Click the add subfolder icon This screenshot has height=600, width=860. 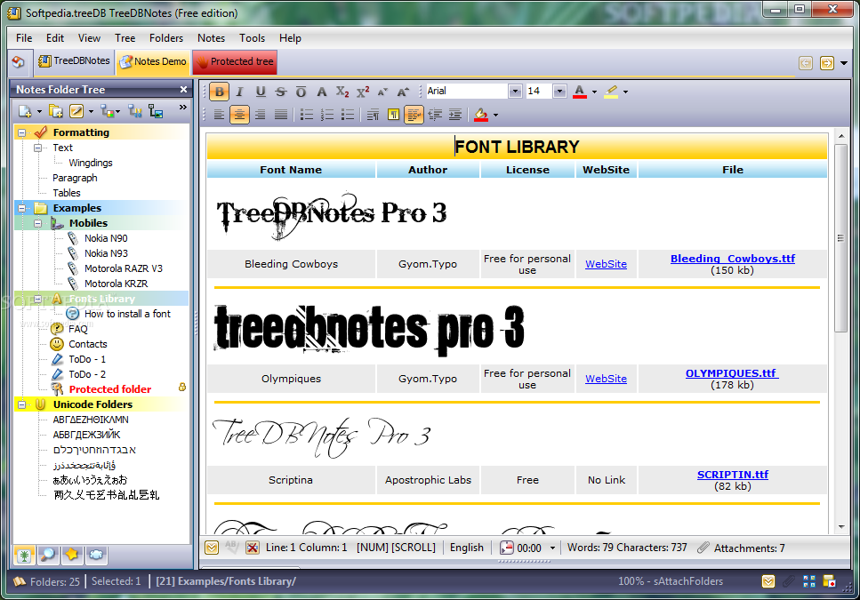pyautogui.click(x=56, y=111)
